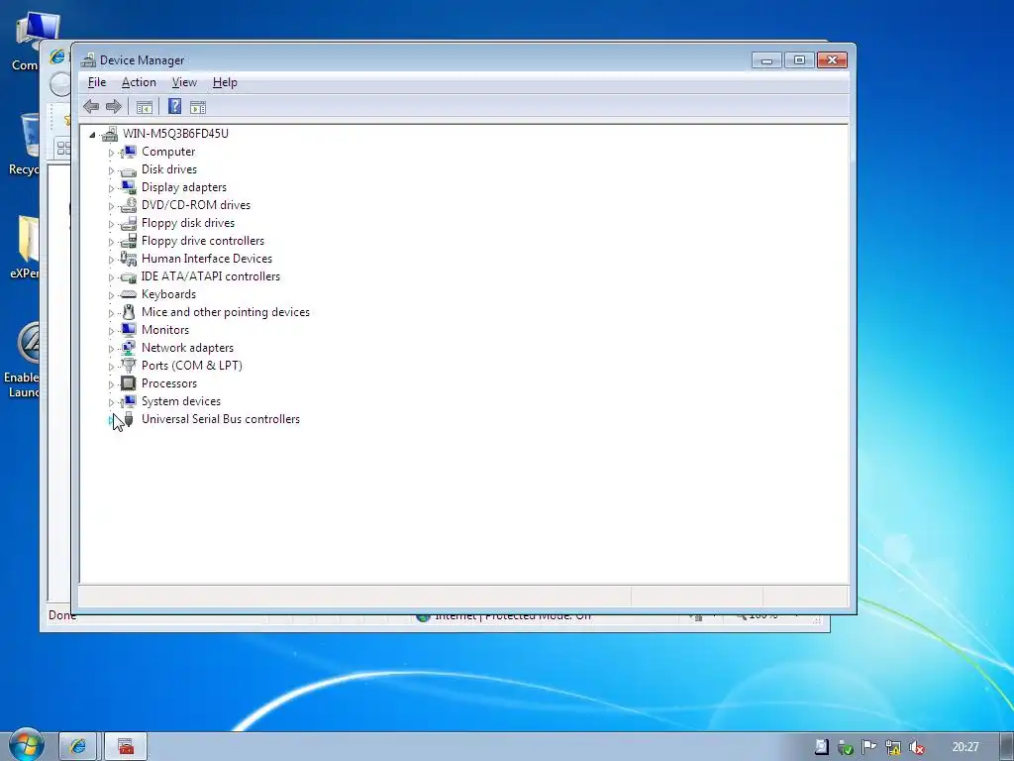Select the 'Keyboards' label
The height and width of the screenshot is (761, 1014).
(x=168, y=293)
